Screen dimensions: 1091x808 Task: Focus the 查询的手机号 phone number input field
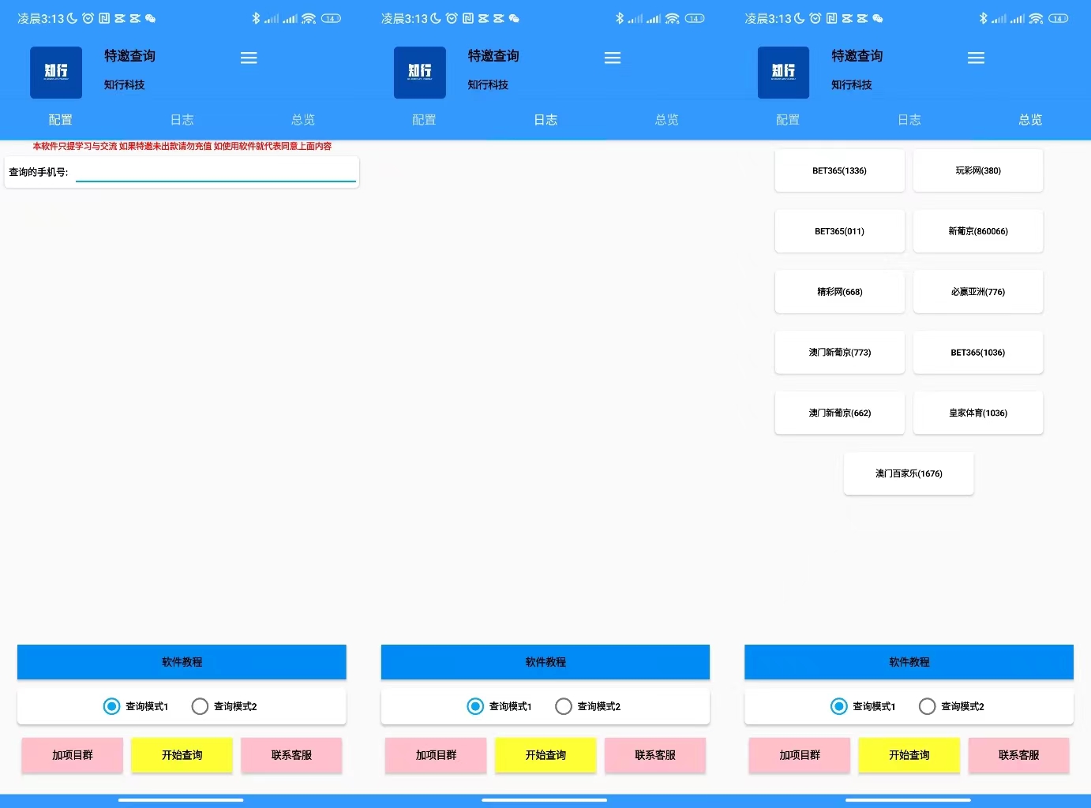(216, 172)
